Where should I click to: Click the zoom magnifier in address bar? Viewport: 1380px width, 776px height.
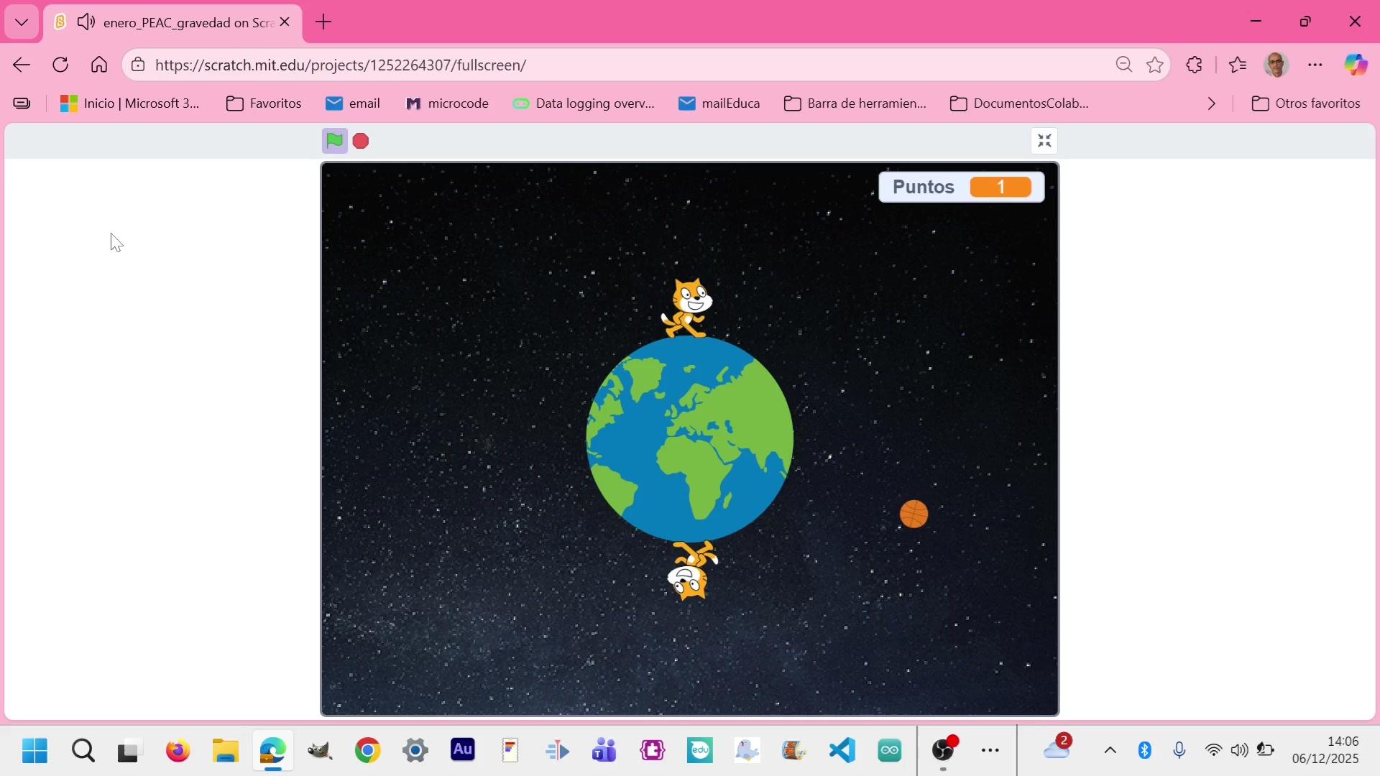coord(1124,65)
